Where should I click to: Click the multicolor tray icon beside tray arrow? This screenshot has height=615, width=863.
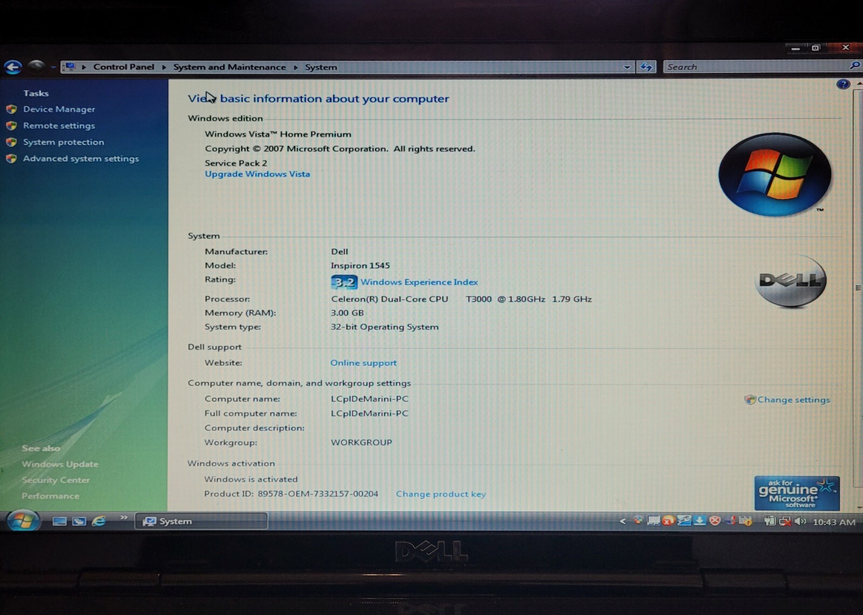[638, 521]
